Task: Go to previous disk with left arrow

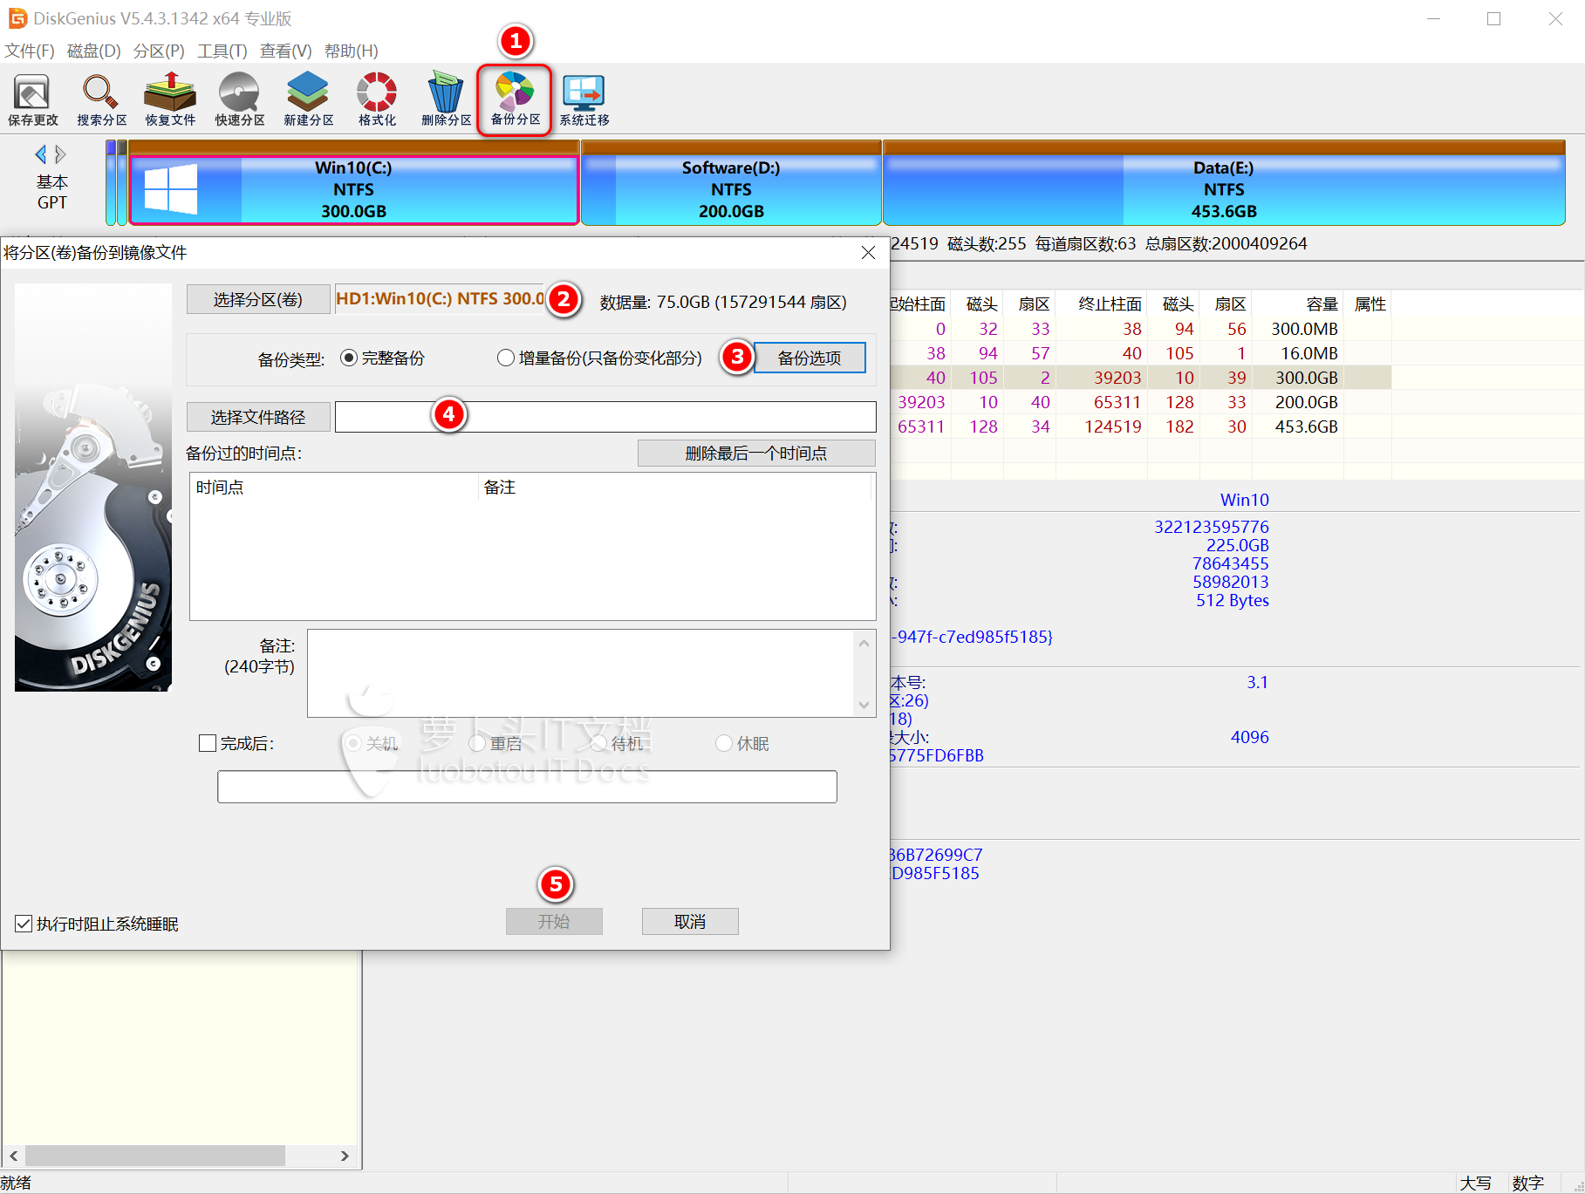Action: click(40, 154)
